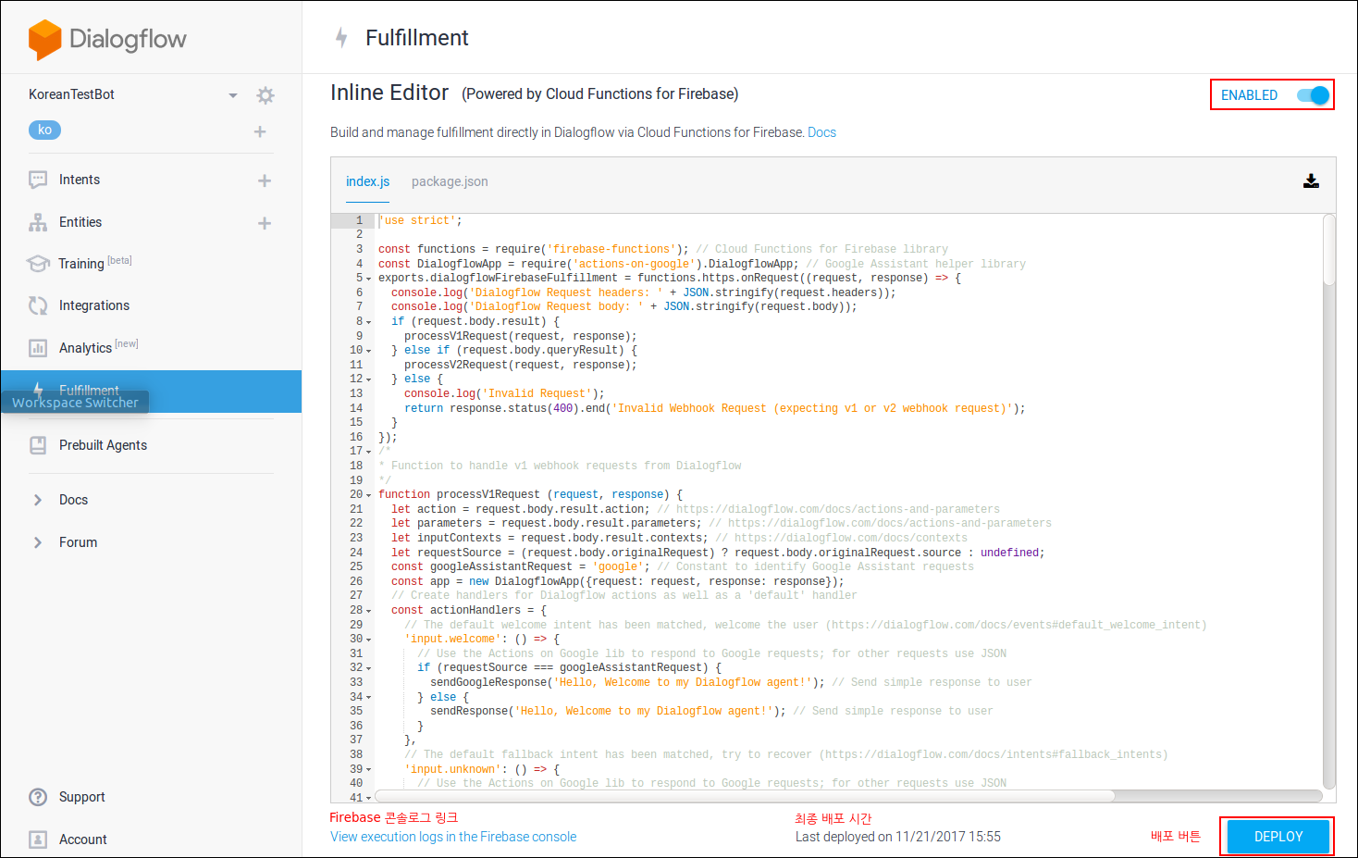The width and height of the screenshot is (1358, 858).
Task: Switch to the index.js tab
Action: [x=367, y=181]
